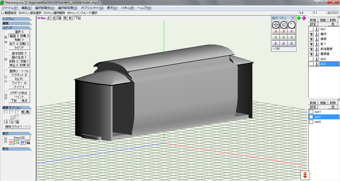Viewport: 340px width, 181px height.
Task: Open the オブジェクト(O) menu
Action: point(91,8)
